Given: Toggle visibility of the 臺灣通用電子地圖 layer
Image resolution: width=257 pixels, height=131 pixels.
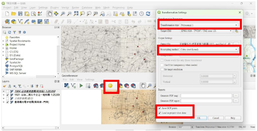Looking at the screenshot, I should tap(7, 102).
